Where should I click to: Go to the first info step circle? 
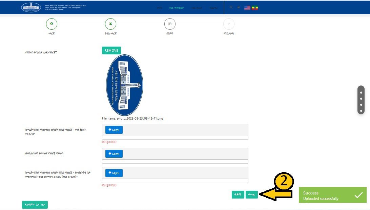coord(52,24)
